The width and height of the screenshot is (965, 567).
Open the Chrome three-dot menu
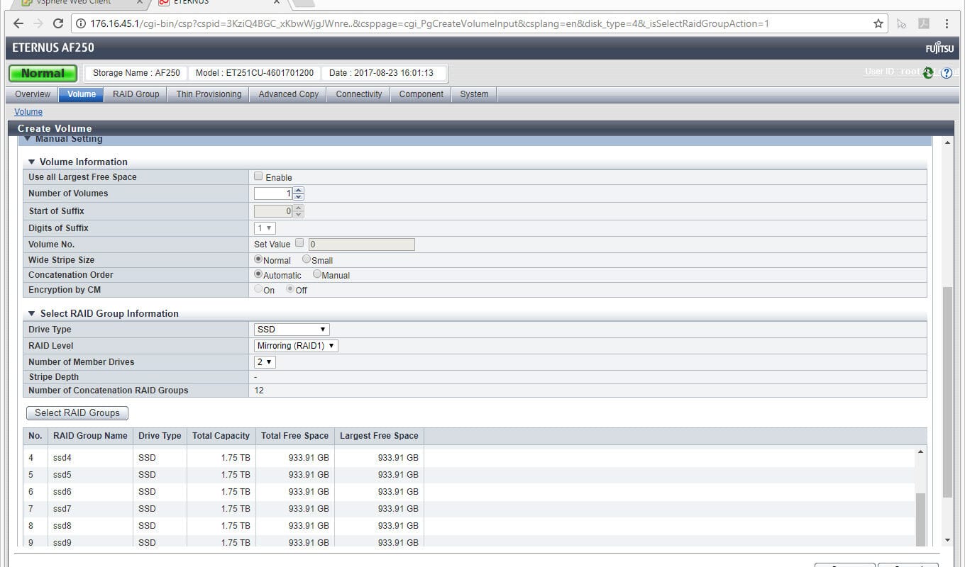click(947, 24)
